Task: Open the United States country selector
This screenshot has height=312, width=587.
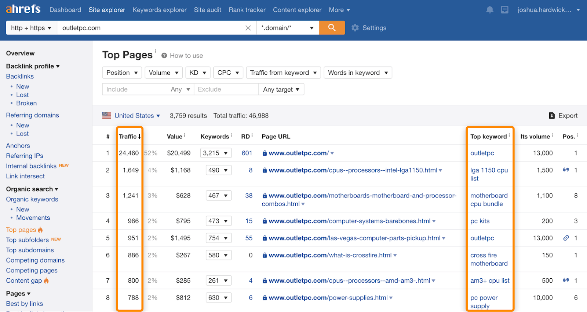Action: [137, 116]
